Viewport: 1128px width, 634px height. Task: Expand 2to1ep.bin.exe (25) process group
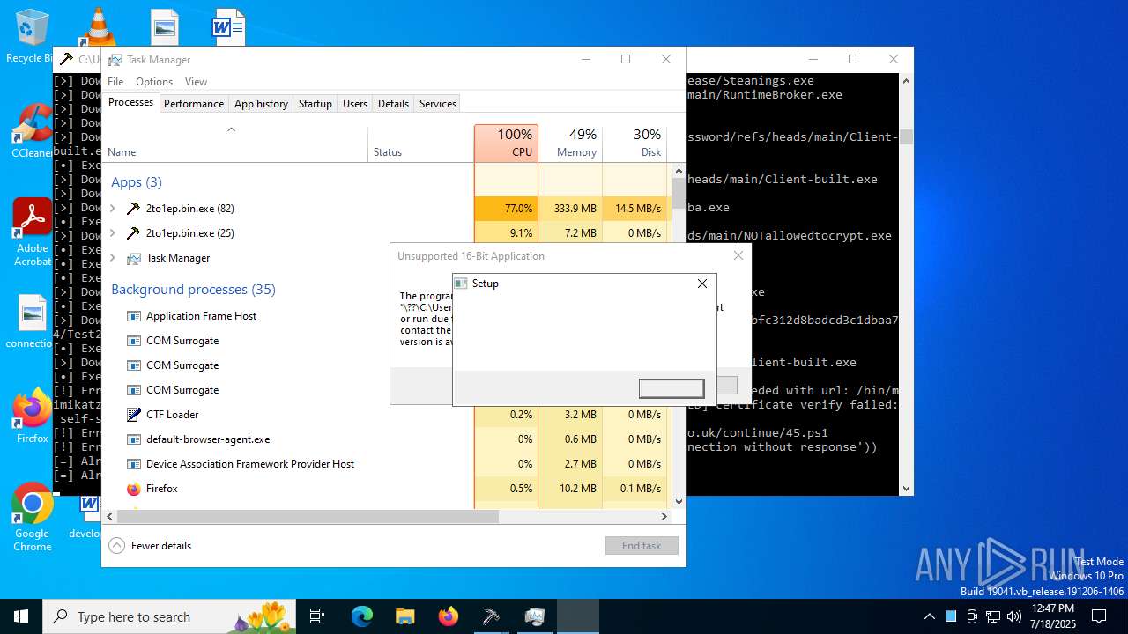point(112,233)
